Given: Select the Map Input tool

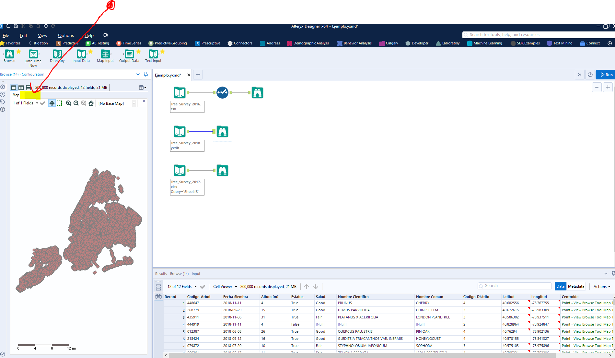Looking at the screenshot, I should pos(105,56).
